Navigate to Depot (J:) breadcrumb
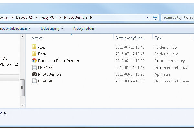 (x=25, y=17)
